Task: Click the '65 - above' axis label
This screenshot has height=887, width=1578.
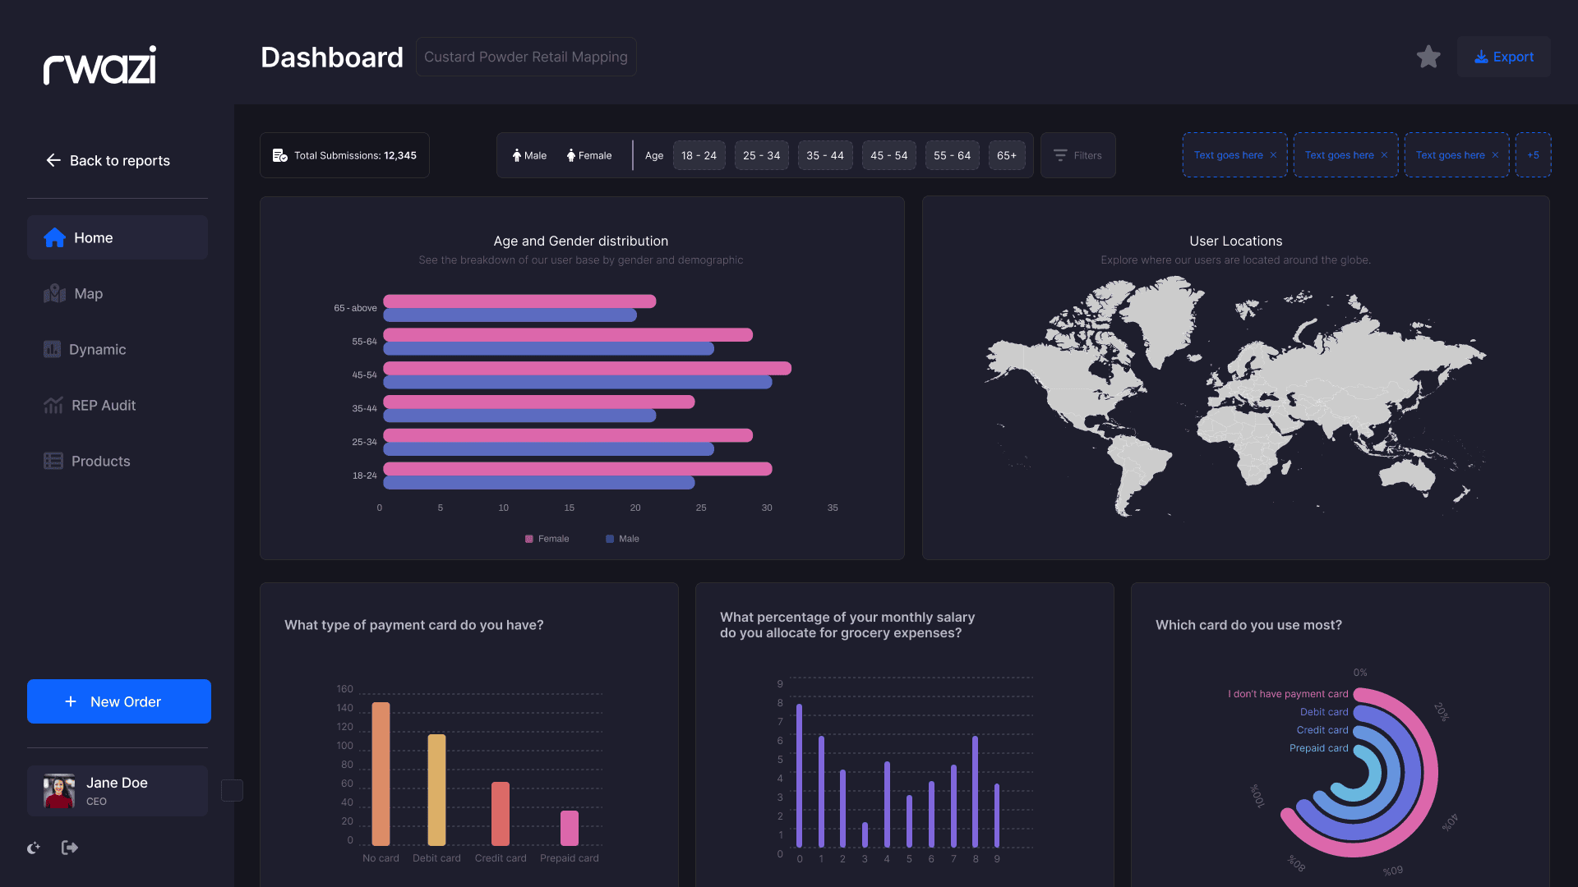Action: 355,308
